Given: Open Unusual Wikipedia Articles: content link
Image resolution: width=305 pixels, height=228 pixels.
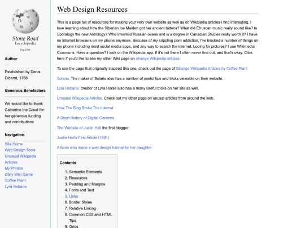Looking at the screenshot, I should (80, 98).
